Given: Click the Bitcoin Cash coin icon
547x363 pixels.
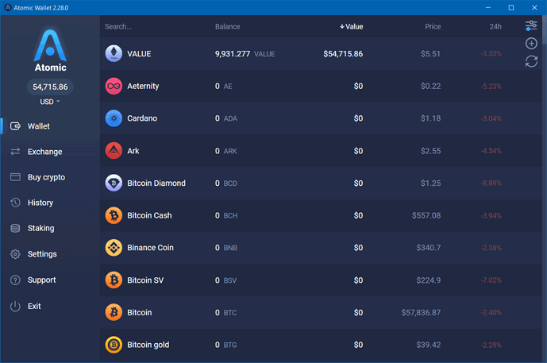Looking at the screenshot, I should (114, 215).
